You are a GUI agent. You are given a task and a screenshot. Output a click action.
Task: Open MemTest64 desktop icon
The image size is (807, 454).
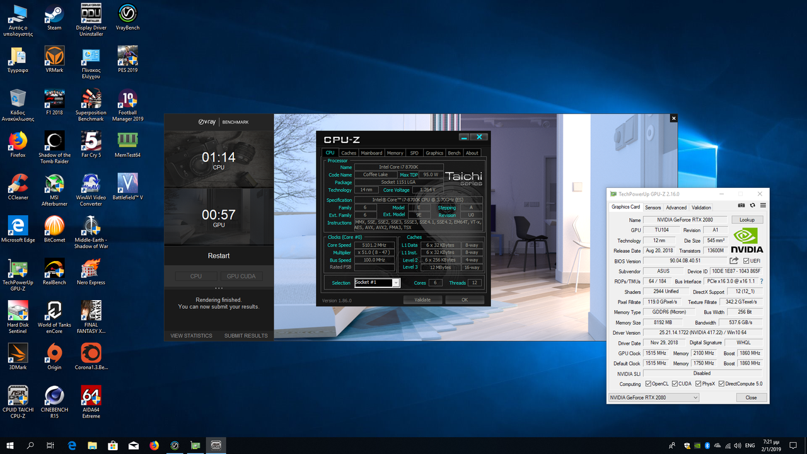pyautogui.click(x=127, y=144)
